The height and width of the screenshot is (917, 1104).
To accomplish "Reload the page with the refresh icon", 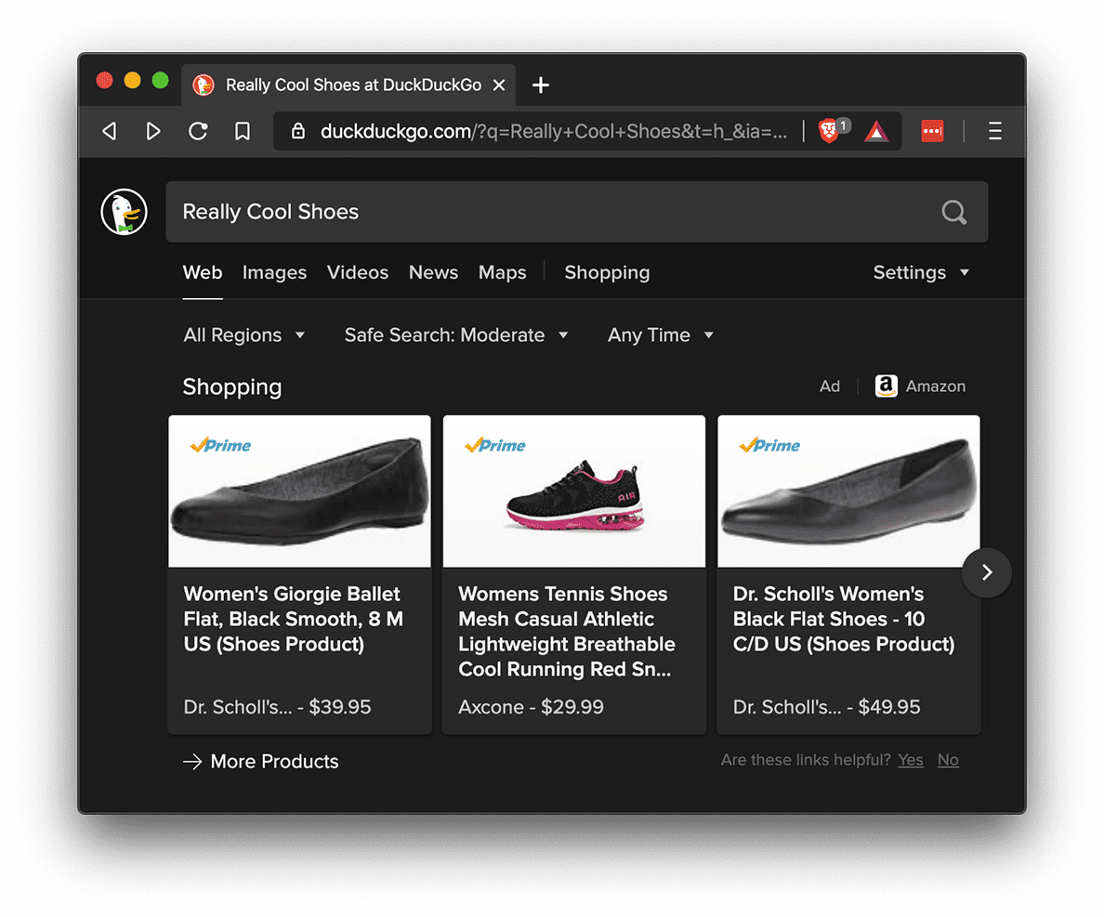I will [198, 131].
